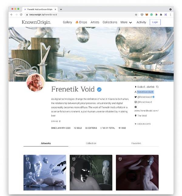Switch to the Favorites tab
This screenshot has height=196, width=182.
point(136,143)
